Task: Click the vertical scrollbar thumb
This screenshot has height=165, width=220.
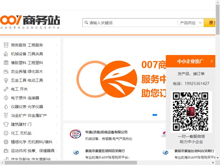Action: coord(218,19)
